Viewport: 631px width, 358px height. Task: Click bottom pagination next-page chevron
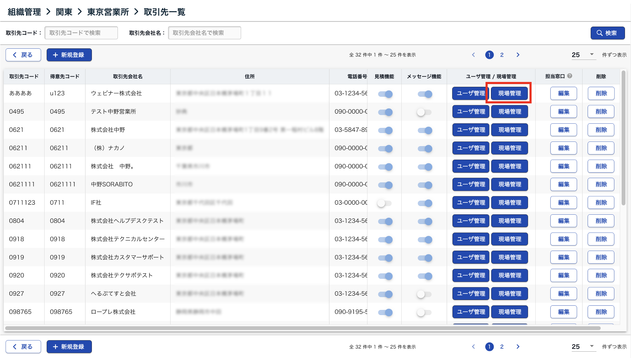pyautogui.click(x=518, y=347)
